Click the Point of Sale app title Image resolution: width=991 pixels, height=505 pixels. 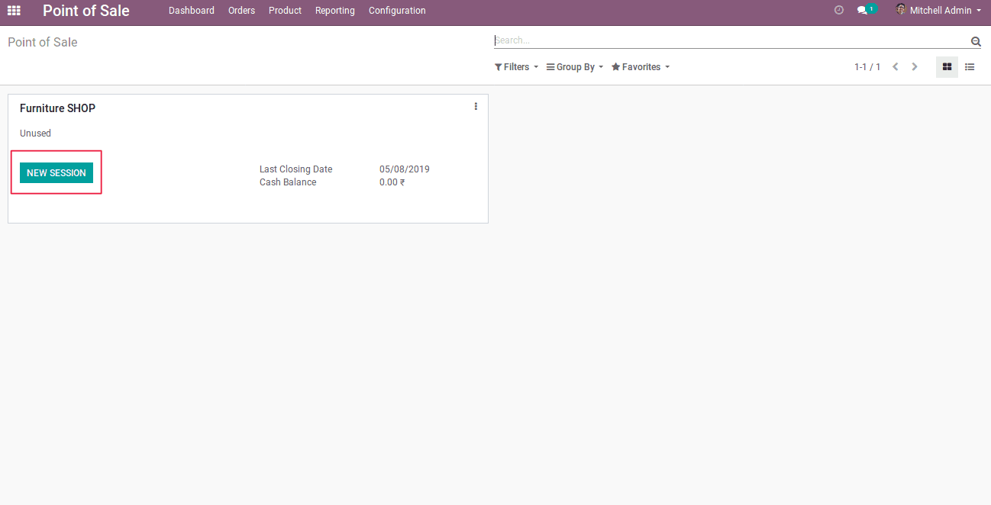pos(86,11)
